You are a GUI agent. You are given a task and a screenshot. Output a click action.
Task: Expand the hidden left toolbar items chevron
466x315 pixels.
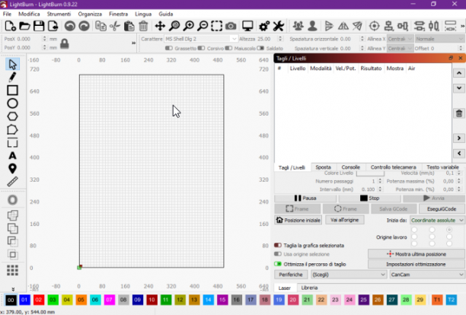[x=13, y=289]
